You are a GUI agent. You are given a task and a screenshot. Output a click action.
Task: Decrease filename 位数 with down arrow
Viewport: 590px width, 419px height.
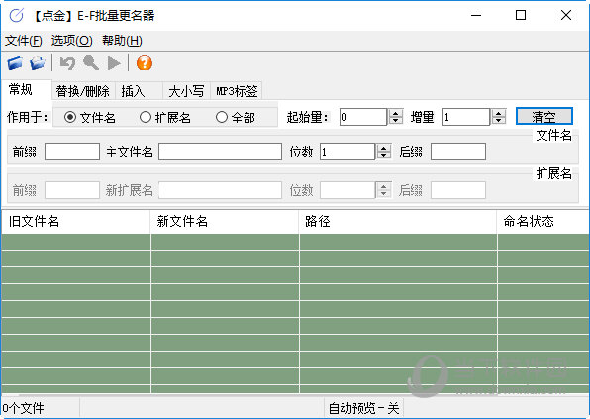pyautogui.click(x=384, y=156)
